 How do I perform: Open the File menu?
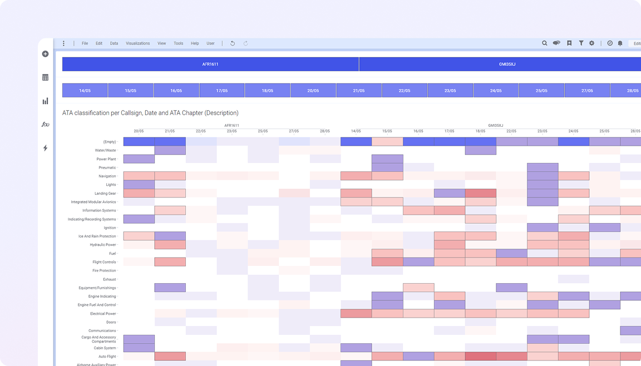click(85, 43)
